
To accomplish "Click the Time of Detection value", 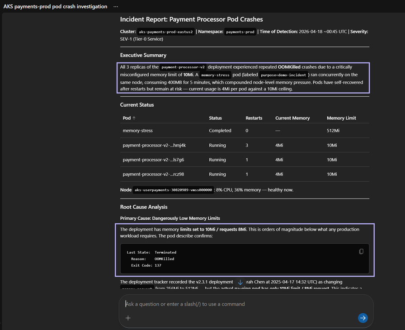I will pyautogui.click(x=323, y=32).
